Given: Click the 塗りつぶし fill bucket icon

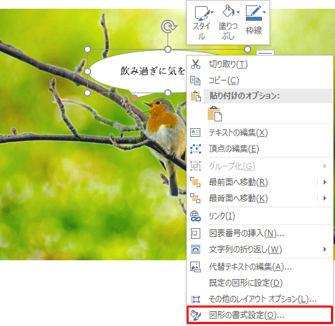Looking at the screenshot, I should coord(228,11).
